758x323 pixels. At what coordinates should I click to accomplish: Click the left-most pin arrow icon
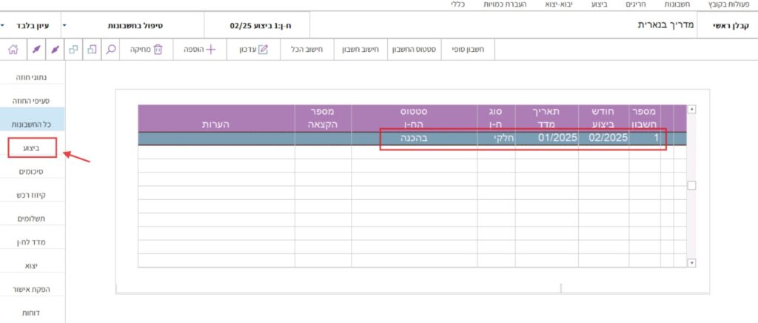[34, 50]
